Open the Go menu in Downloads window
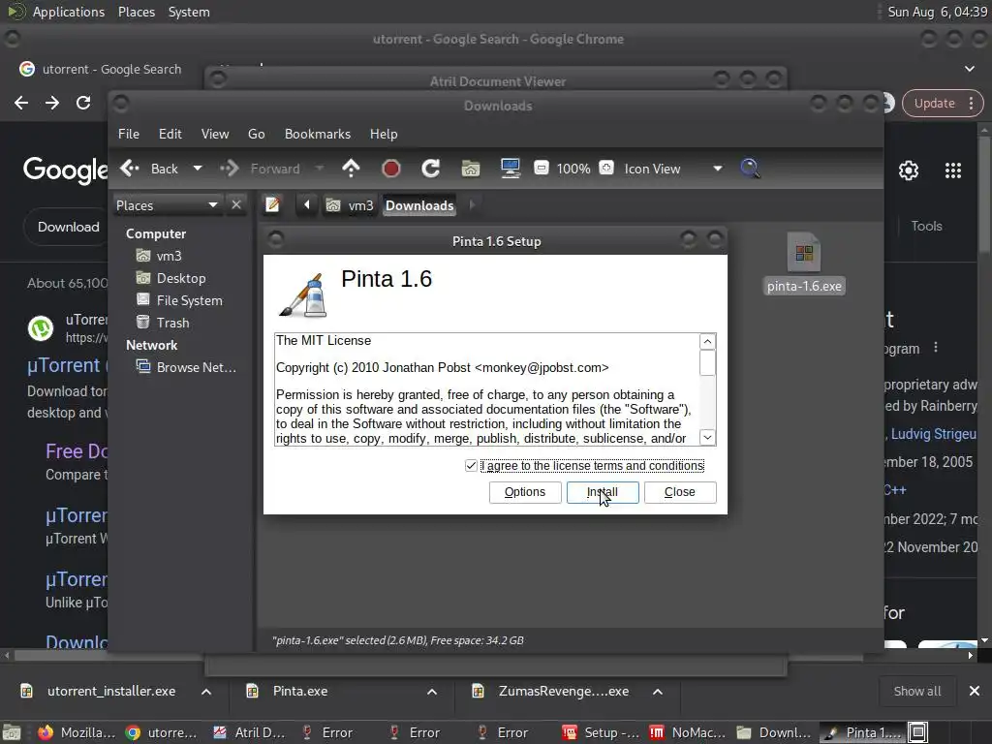The height and width of the screenshot is (744, 992). point(256,134)
